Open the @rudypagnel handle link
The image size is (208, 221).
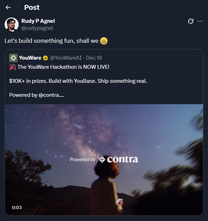[x=37, y=28]
